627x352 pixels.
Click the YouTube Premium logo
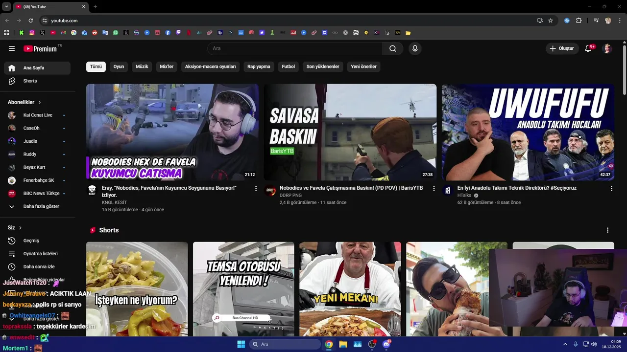point(40,48)
